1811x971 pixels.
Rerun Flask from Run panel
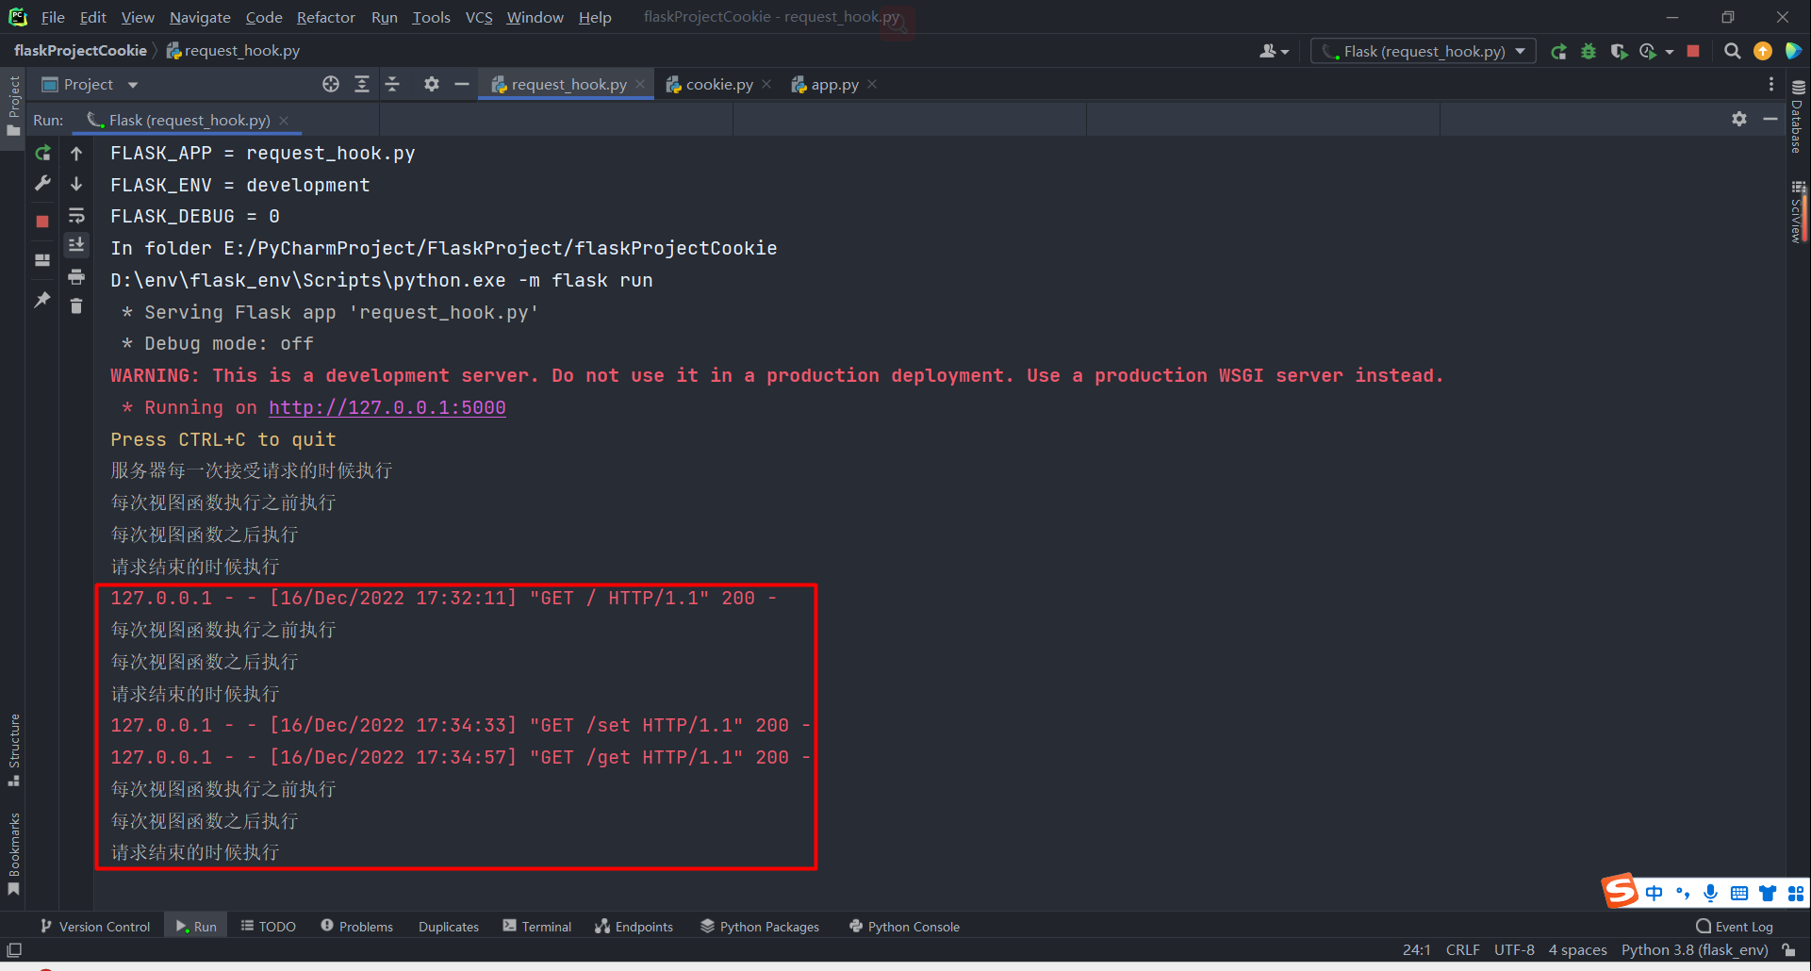pyautogui.click(x=42, y=153)
